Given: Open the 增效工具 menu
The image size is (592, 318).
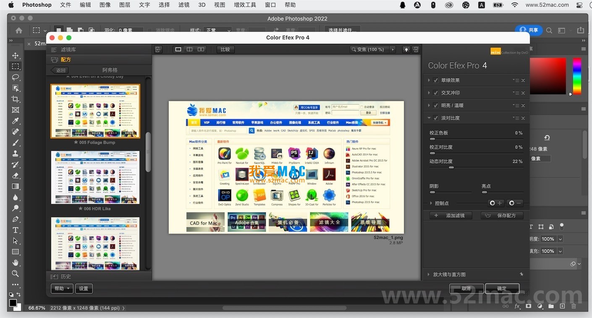Looking at the screenshot, I should [245, 5].
